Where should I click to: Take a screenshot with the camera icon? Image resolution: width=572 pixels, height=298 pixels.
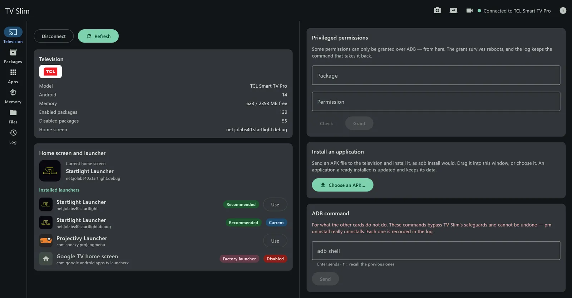[x=437, y=10]
